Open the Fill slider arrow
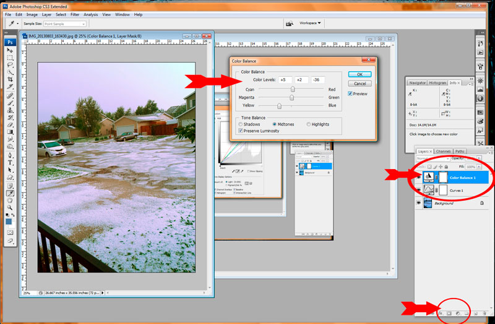 click(x=479, y=167)
